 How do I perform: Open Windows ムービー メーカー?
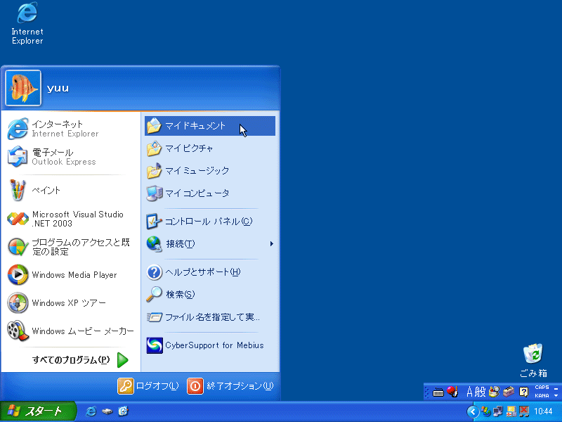click(x=70, y=331)
